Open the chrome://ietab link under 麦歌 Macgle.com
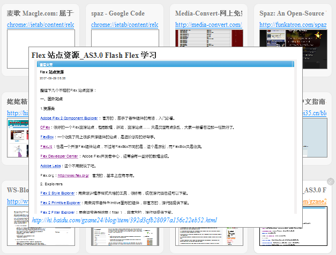The height and width of the screenshot is (255, 336). pos(40,25)
